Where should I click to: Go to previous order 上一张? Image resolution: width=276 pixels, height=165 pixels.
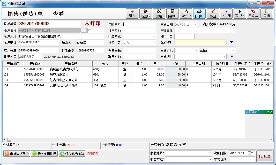tap(226, 13)
